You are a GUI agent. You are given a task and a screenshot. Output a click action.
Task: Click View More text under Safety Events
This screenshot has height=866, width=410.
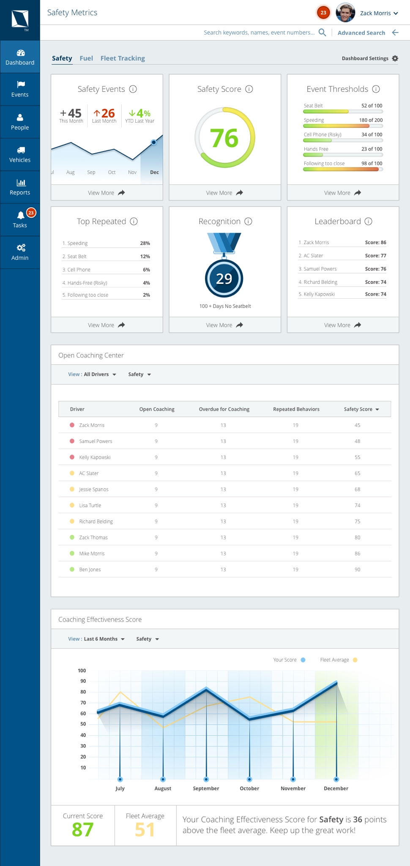(x=101, y=193)
